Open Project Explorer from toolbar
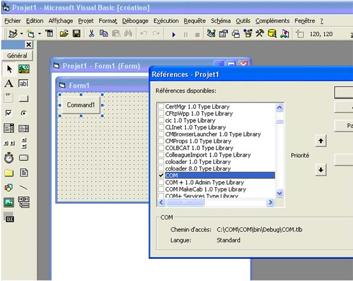The height and width of the screenshot is (281, 353). point(211,34)
